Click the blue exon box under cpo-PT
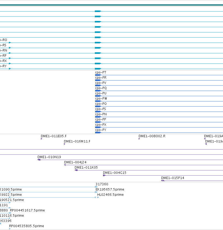This screenshot has width=223, height=230. click(x=98, y=75)
